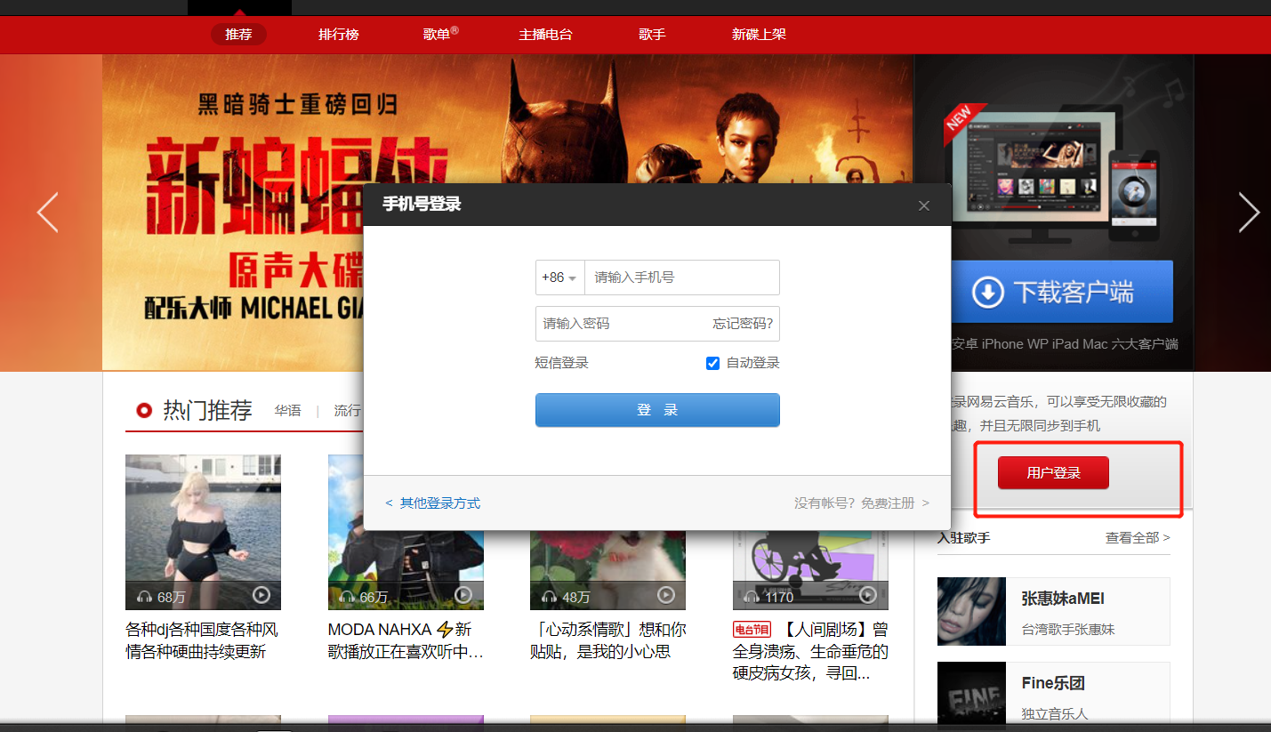The height and width of the screenshot is (732, 1271).
Task: Click the 【人间剧场】 program title
Action: (810, 651)
